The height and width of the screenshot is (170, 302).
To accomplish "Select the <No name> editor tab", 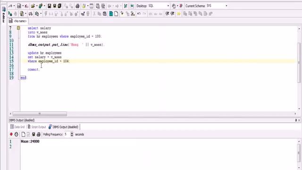I will tap(18, 21).
